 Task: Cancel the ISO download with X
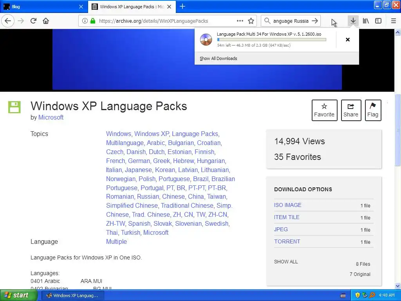click(x=348, y=40)
